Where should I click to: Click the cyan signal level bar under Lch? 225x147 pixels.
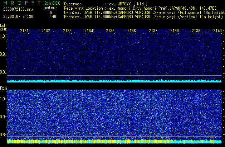coord(114,81)
